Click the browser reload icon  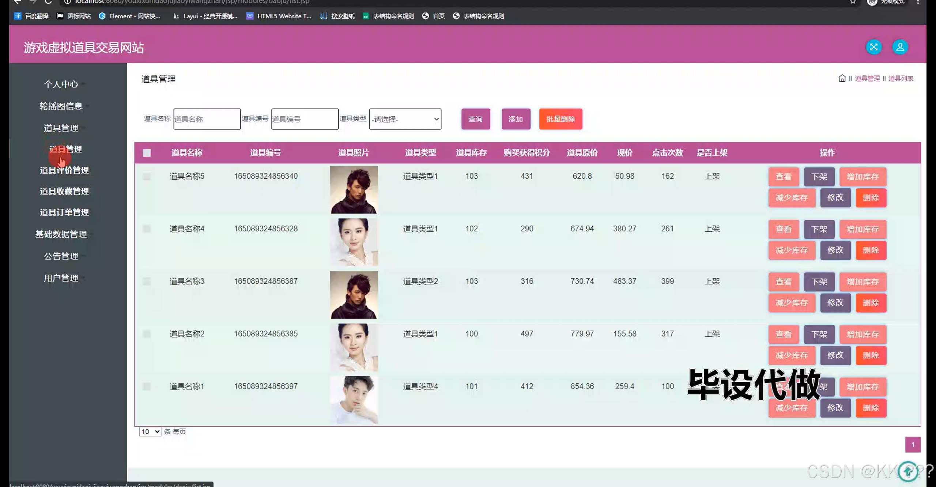tap(48, 2)
